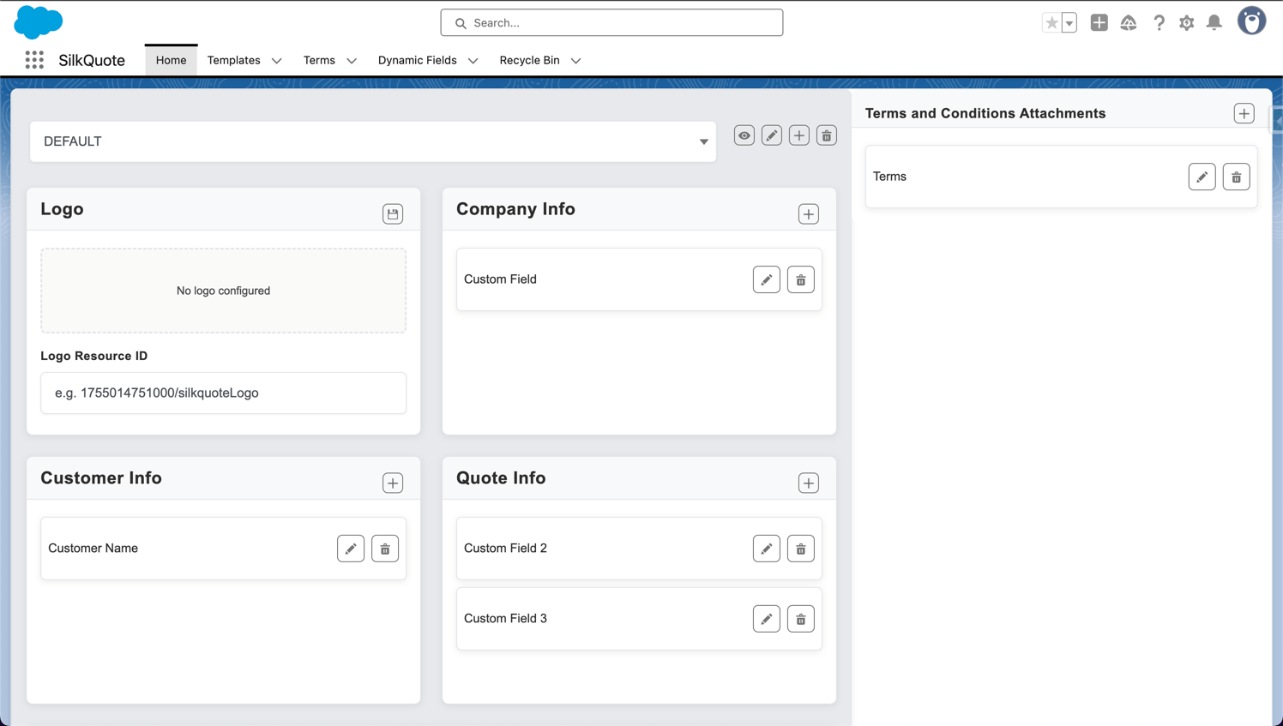Image resolution: width=1283 pixels, height=726 pixels.
Task: Add a Terms and Conditions attachment
Action: point(1244,114)
